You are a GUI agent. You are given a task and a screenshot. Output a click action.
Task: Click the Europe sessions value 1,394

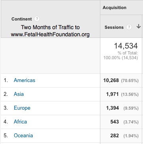pos(113,108)
